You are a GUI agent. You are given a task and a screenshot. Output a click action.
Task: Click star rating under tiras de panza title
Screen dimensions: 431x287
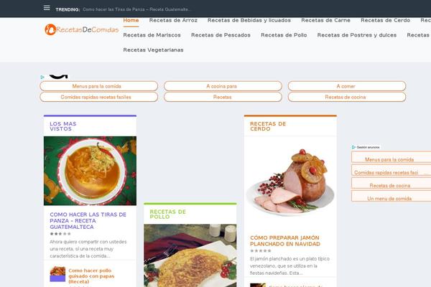pyautogui.click(x=60, y=234)
